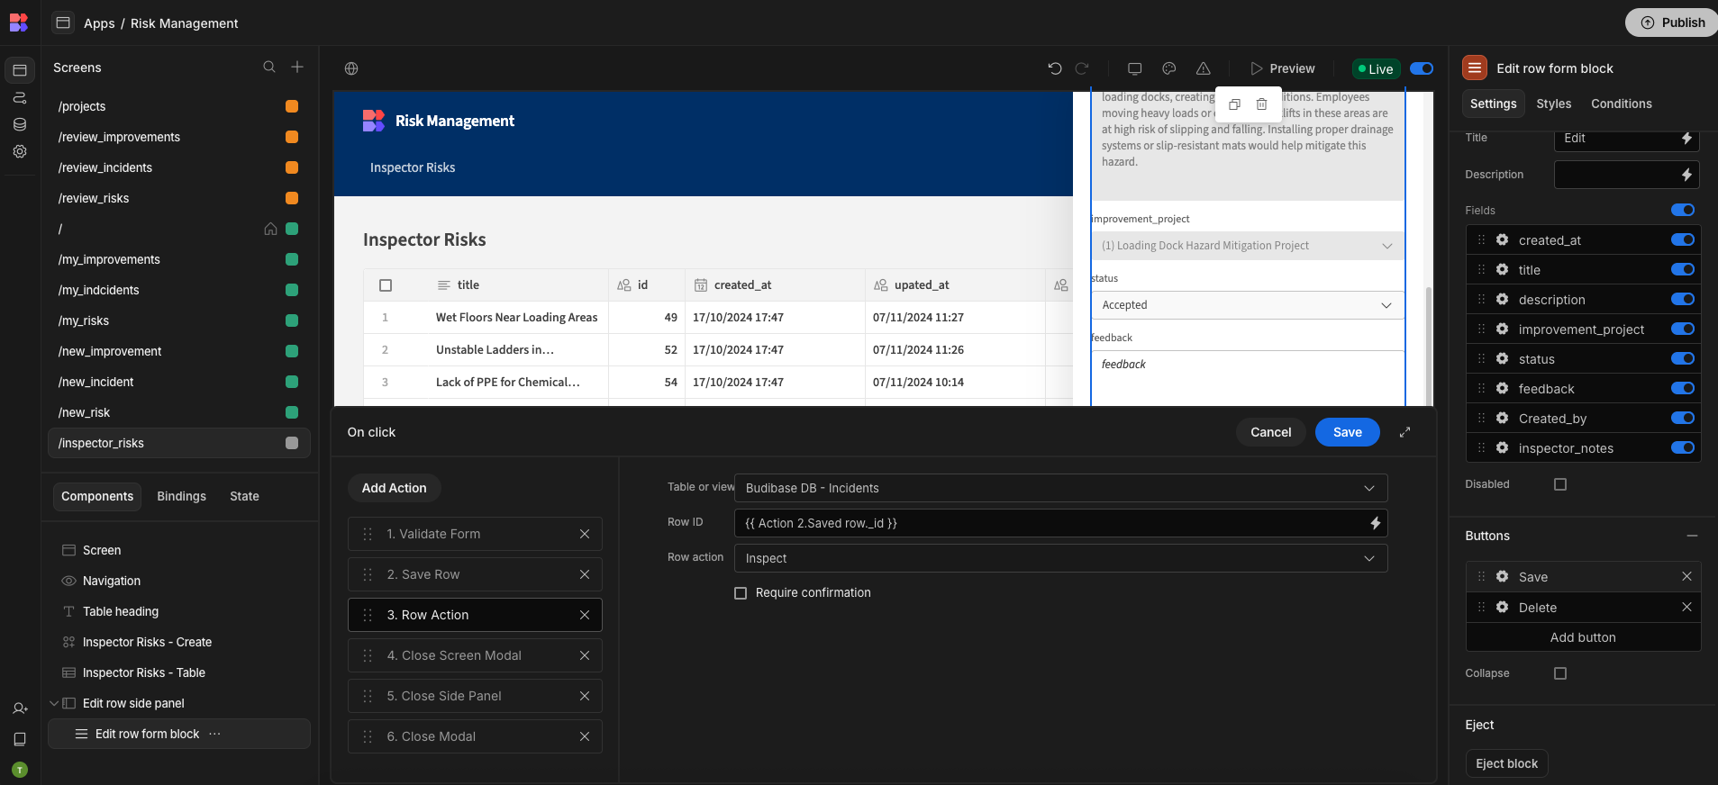Click the Eject block button
Screen dimensions: 1718x785
1506,763
